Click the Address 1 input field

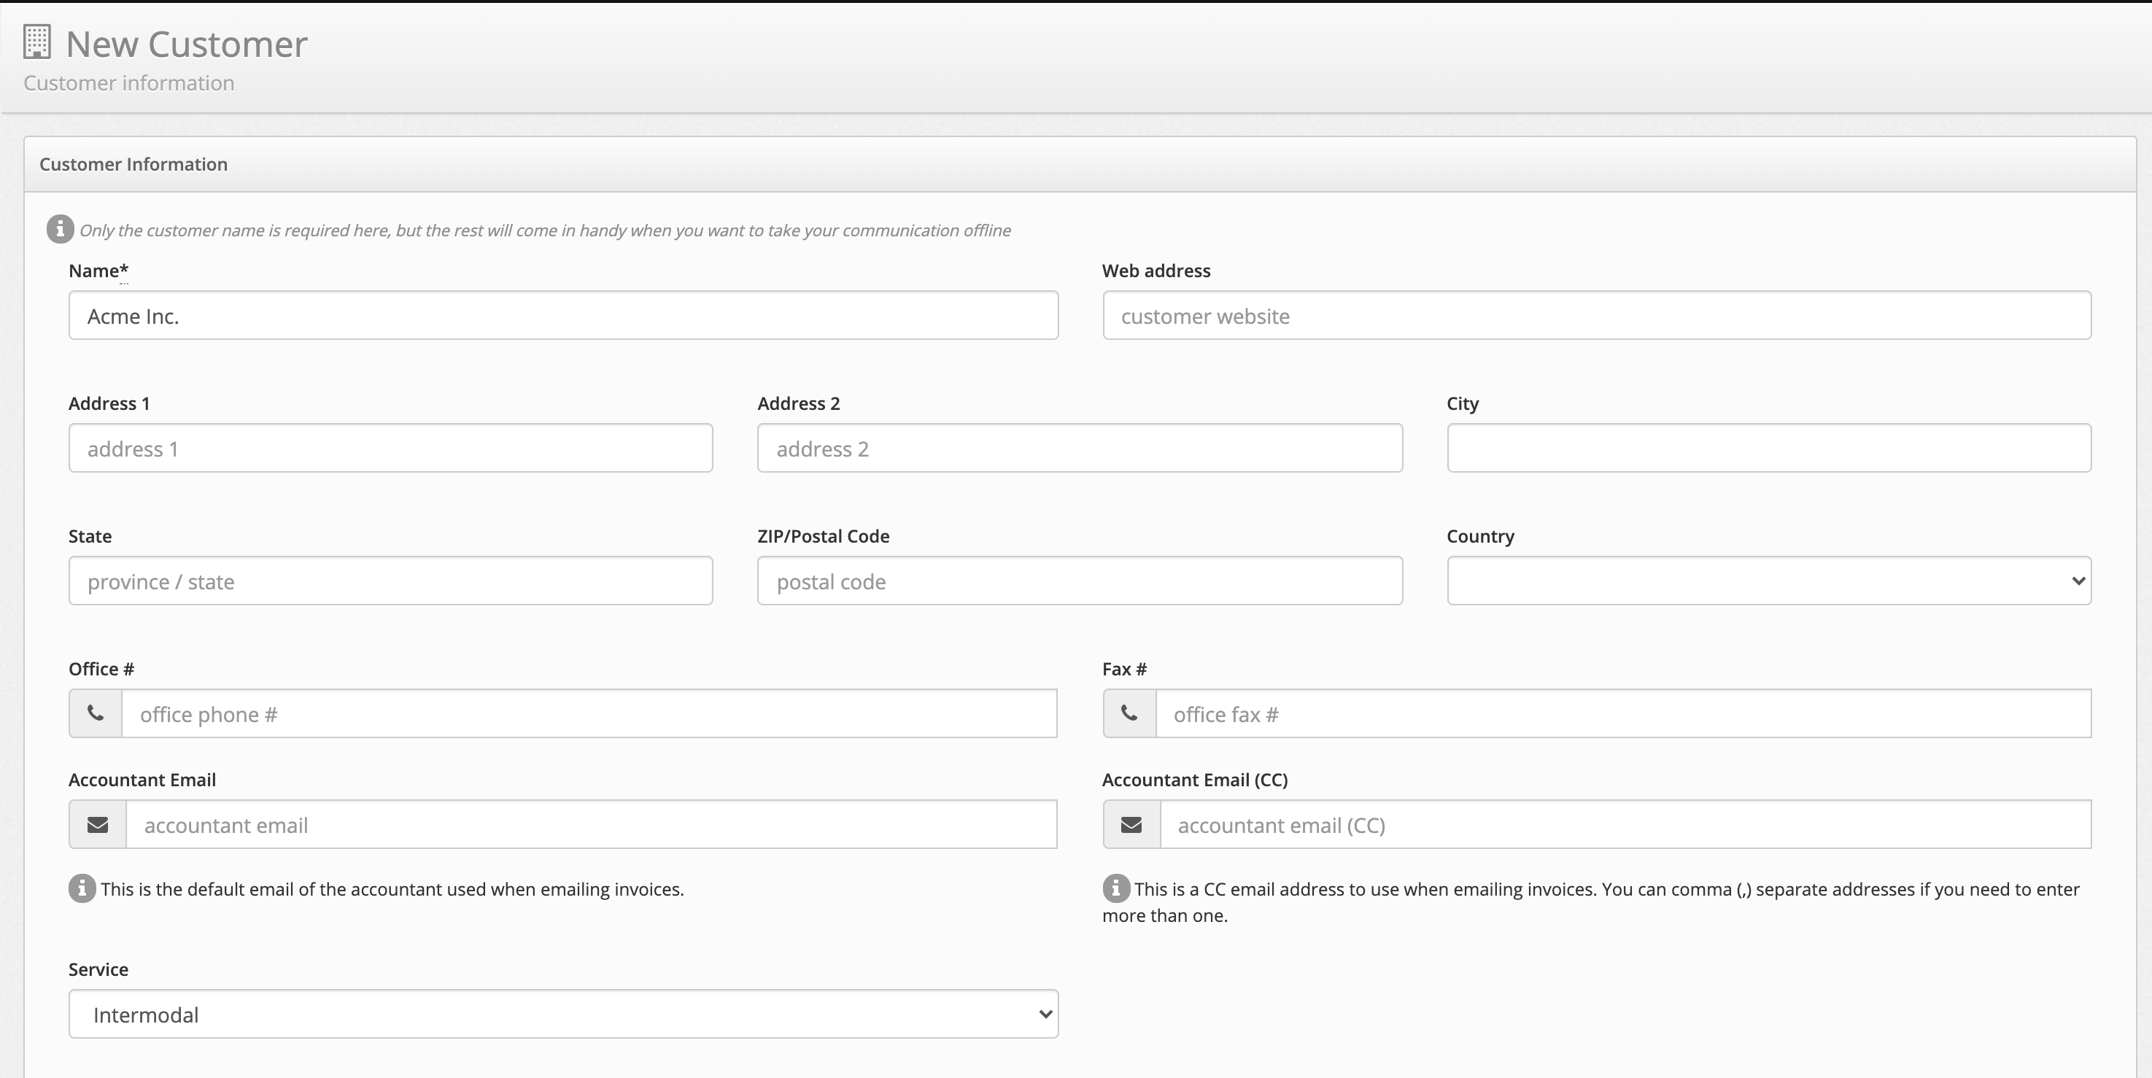390,448
